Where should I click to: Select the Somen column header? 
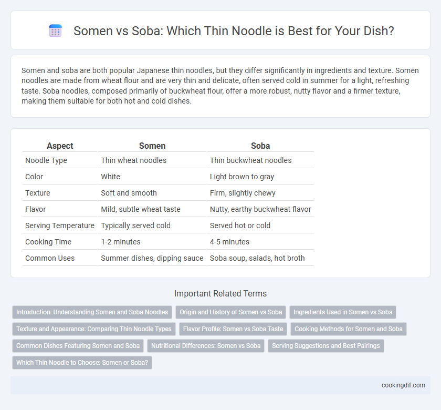[152, 146]
